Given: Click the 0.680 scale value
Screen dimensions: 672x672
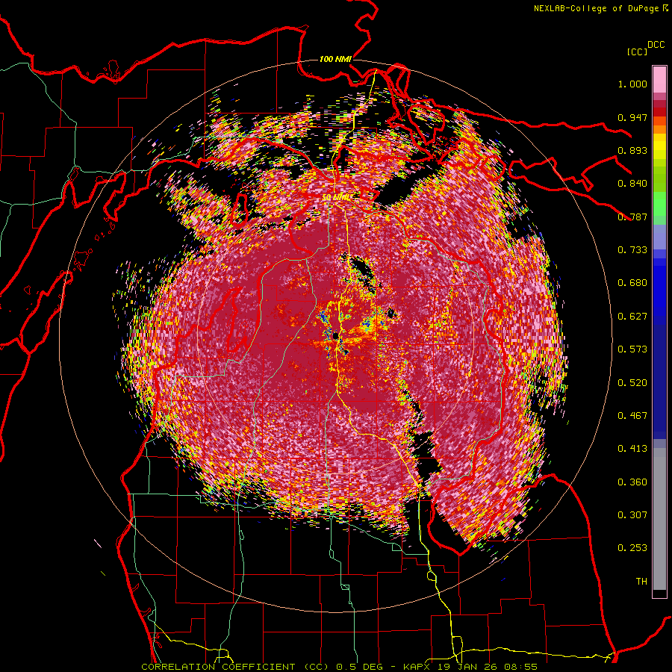Looking at the screenshot, I should pos(632,283).
